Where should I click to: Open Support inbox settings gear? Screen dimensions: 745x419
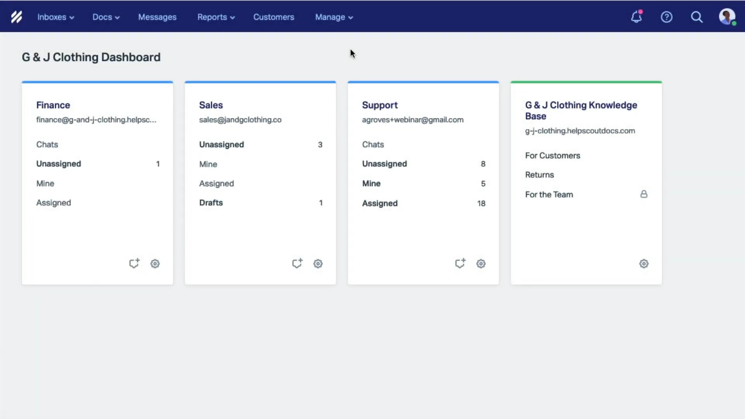pos(481,264)
